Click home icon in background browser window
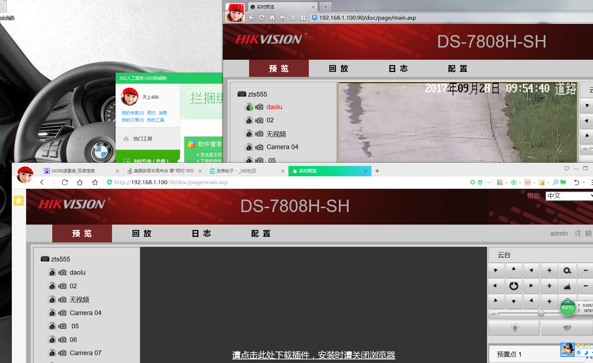Viewport: 593px width, 363px height. (272, 18)
